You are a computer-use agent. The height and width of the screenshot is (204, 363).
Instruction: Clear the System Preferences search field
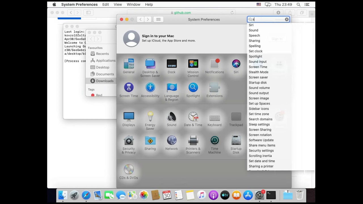287,19
